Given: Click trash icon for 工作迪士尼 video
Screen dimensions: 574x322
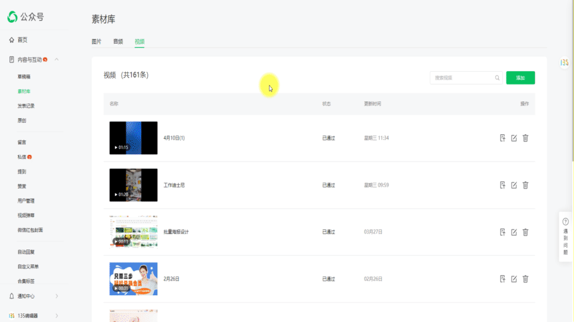Looking at the screenshot, I should click(x=526, y=185).
